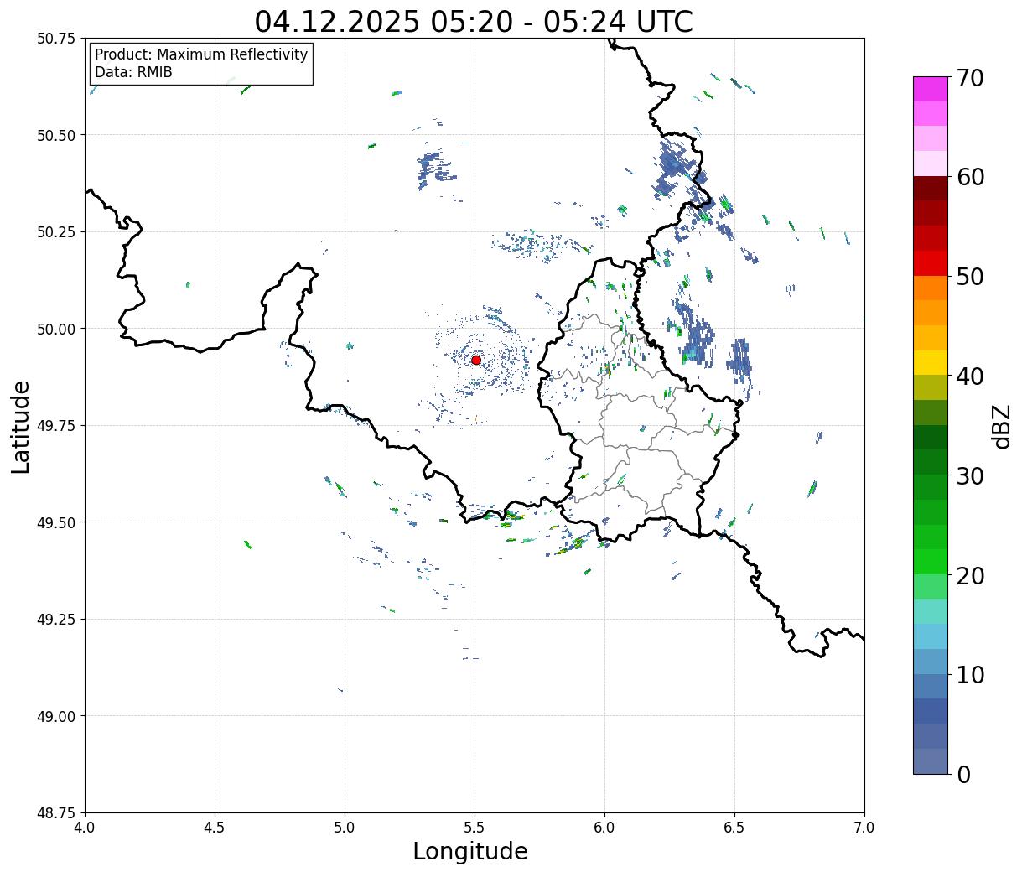Click the longitude tick label 4.0
The image size is (1022, 872).
[x=85, y=828]
